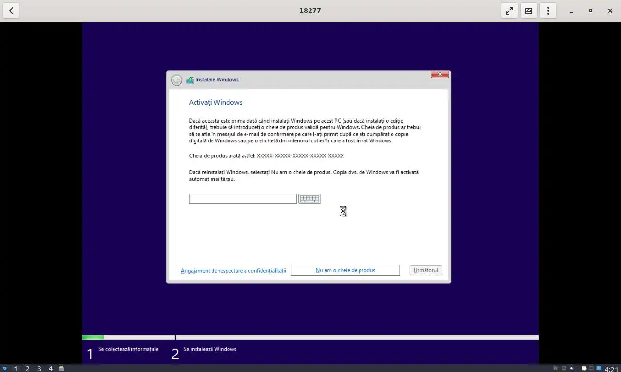Click the "Activați Windows" heading
The width and height of the screenshot is (621, 372).
pos(215,102)
